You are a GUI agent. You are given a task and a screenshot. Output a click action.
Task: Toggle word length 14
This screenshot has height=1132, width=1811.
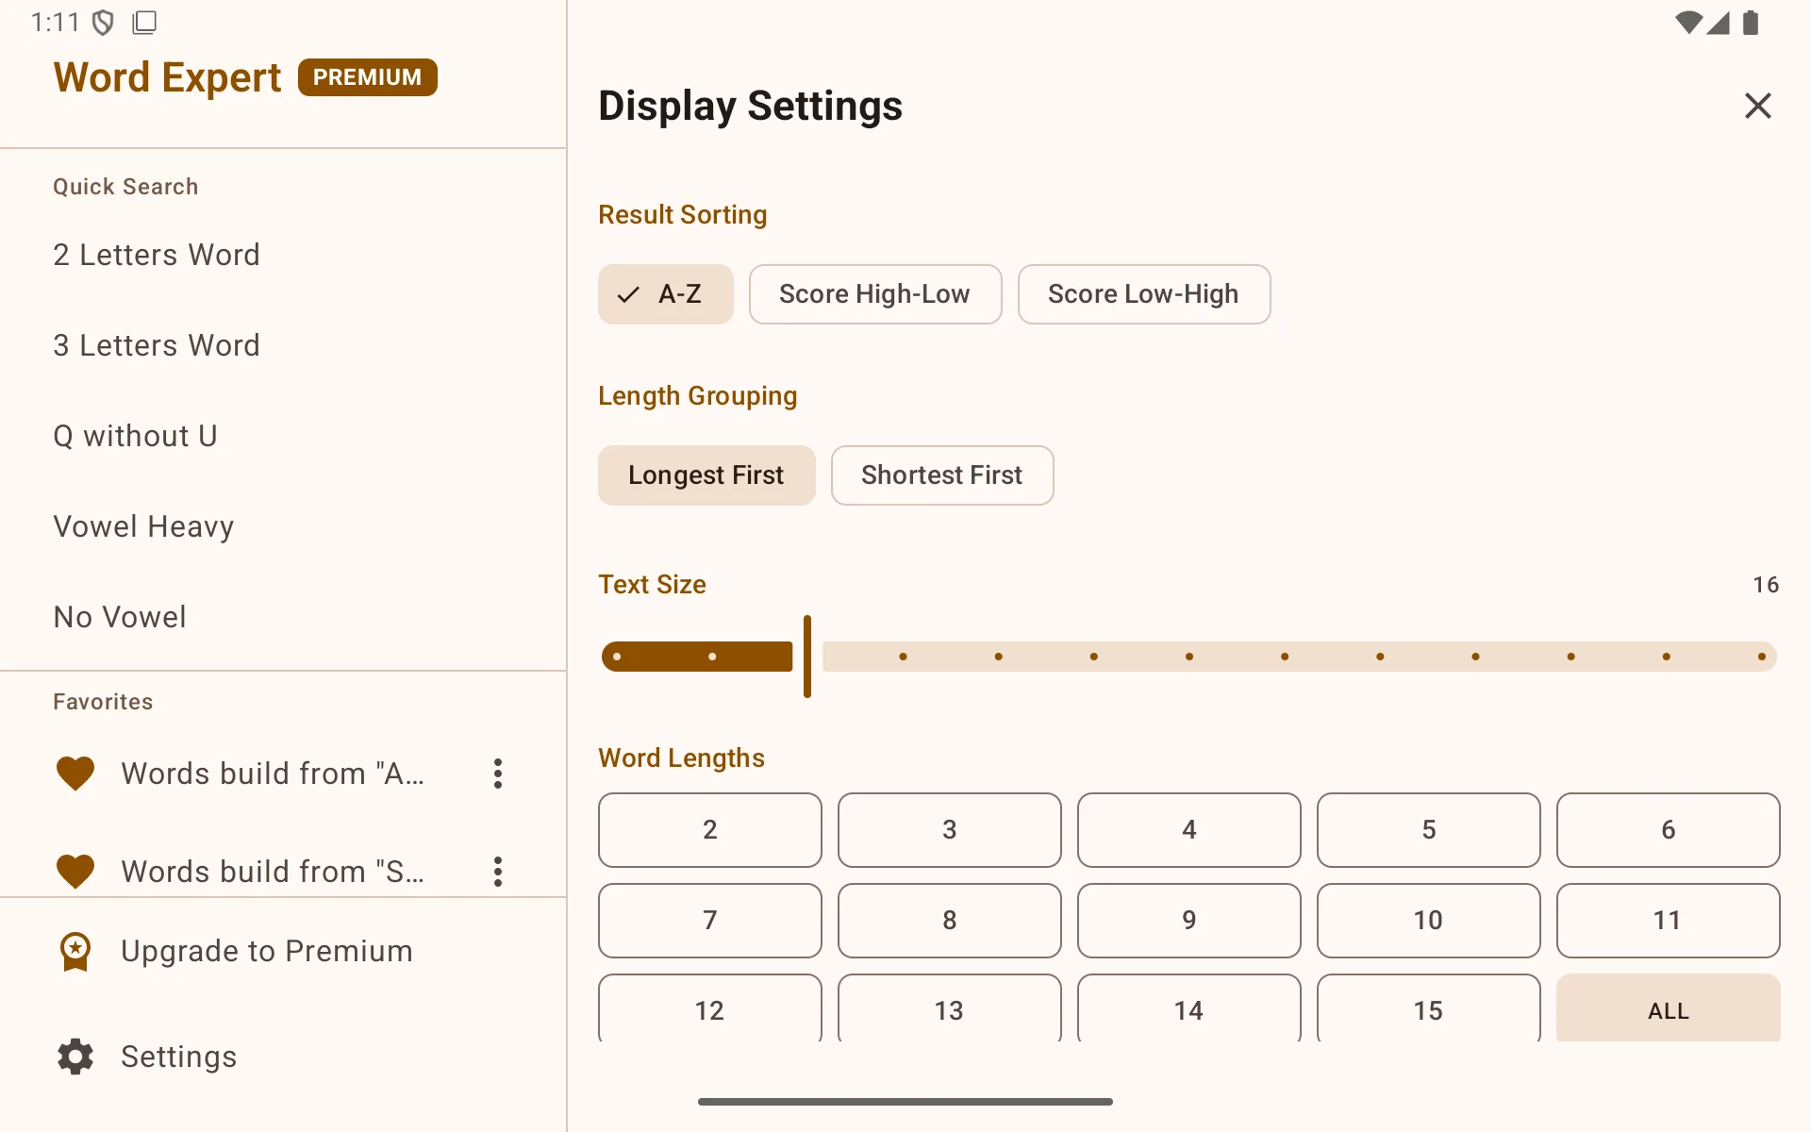1189,1007
